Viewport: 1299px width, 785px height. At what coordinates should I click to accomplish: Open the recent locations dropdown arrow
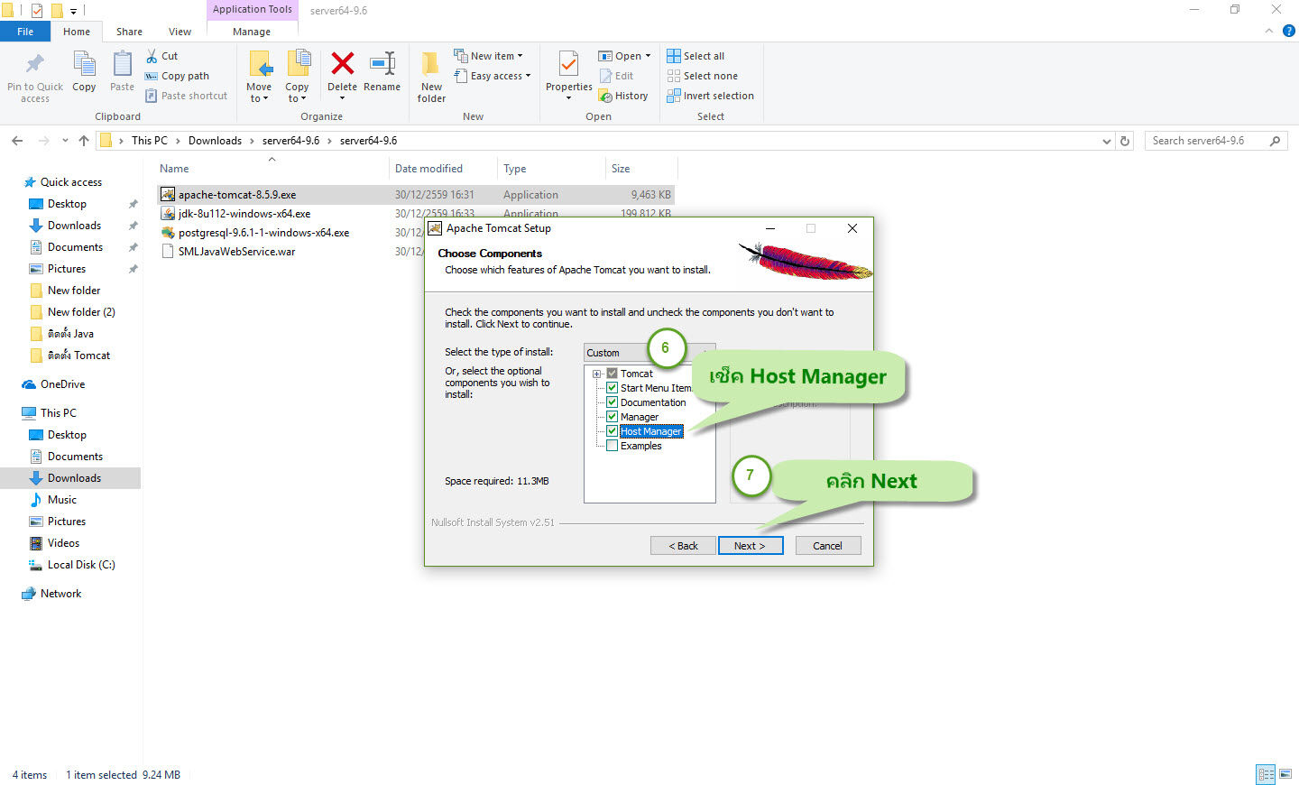tap(65, 141)
